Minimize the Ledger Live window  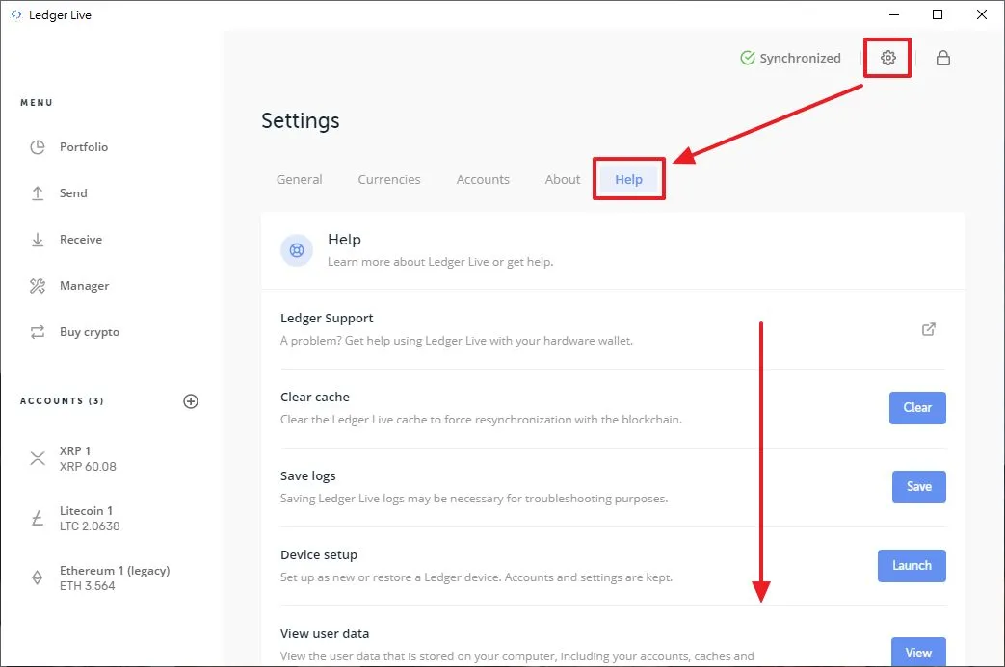pos(894,14)
